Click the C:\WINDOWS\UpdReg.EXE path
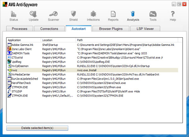This screenshot has width=189, height=137. coord(94,62)
